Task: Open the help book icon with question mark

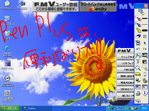Action: point(138,100)
